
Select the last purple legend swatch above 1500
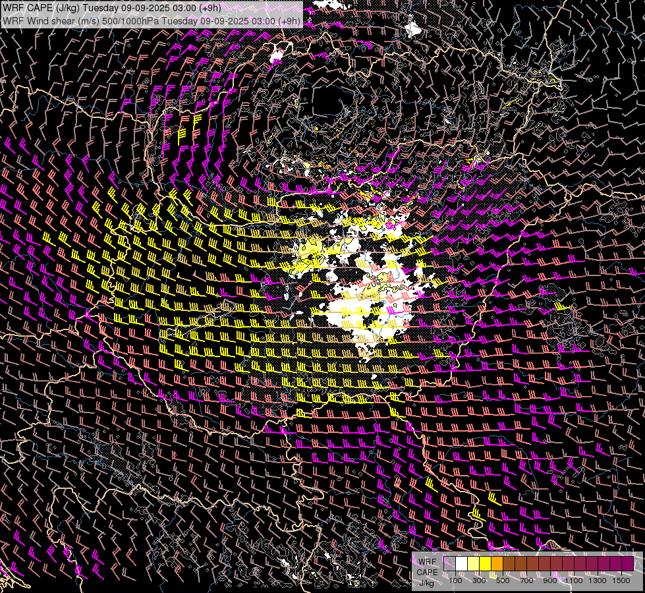click(628, 564)
